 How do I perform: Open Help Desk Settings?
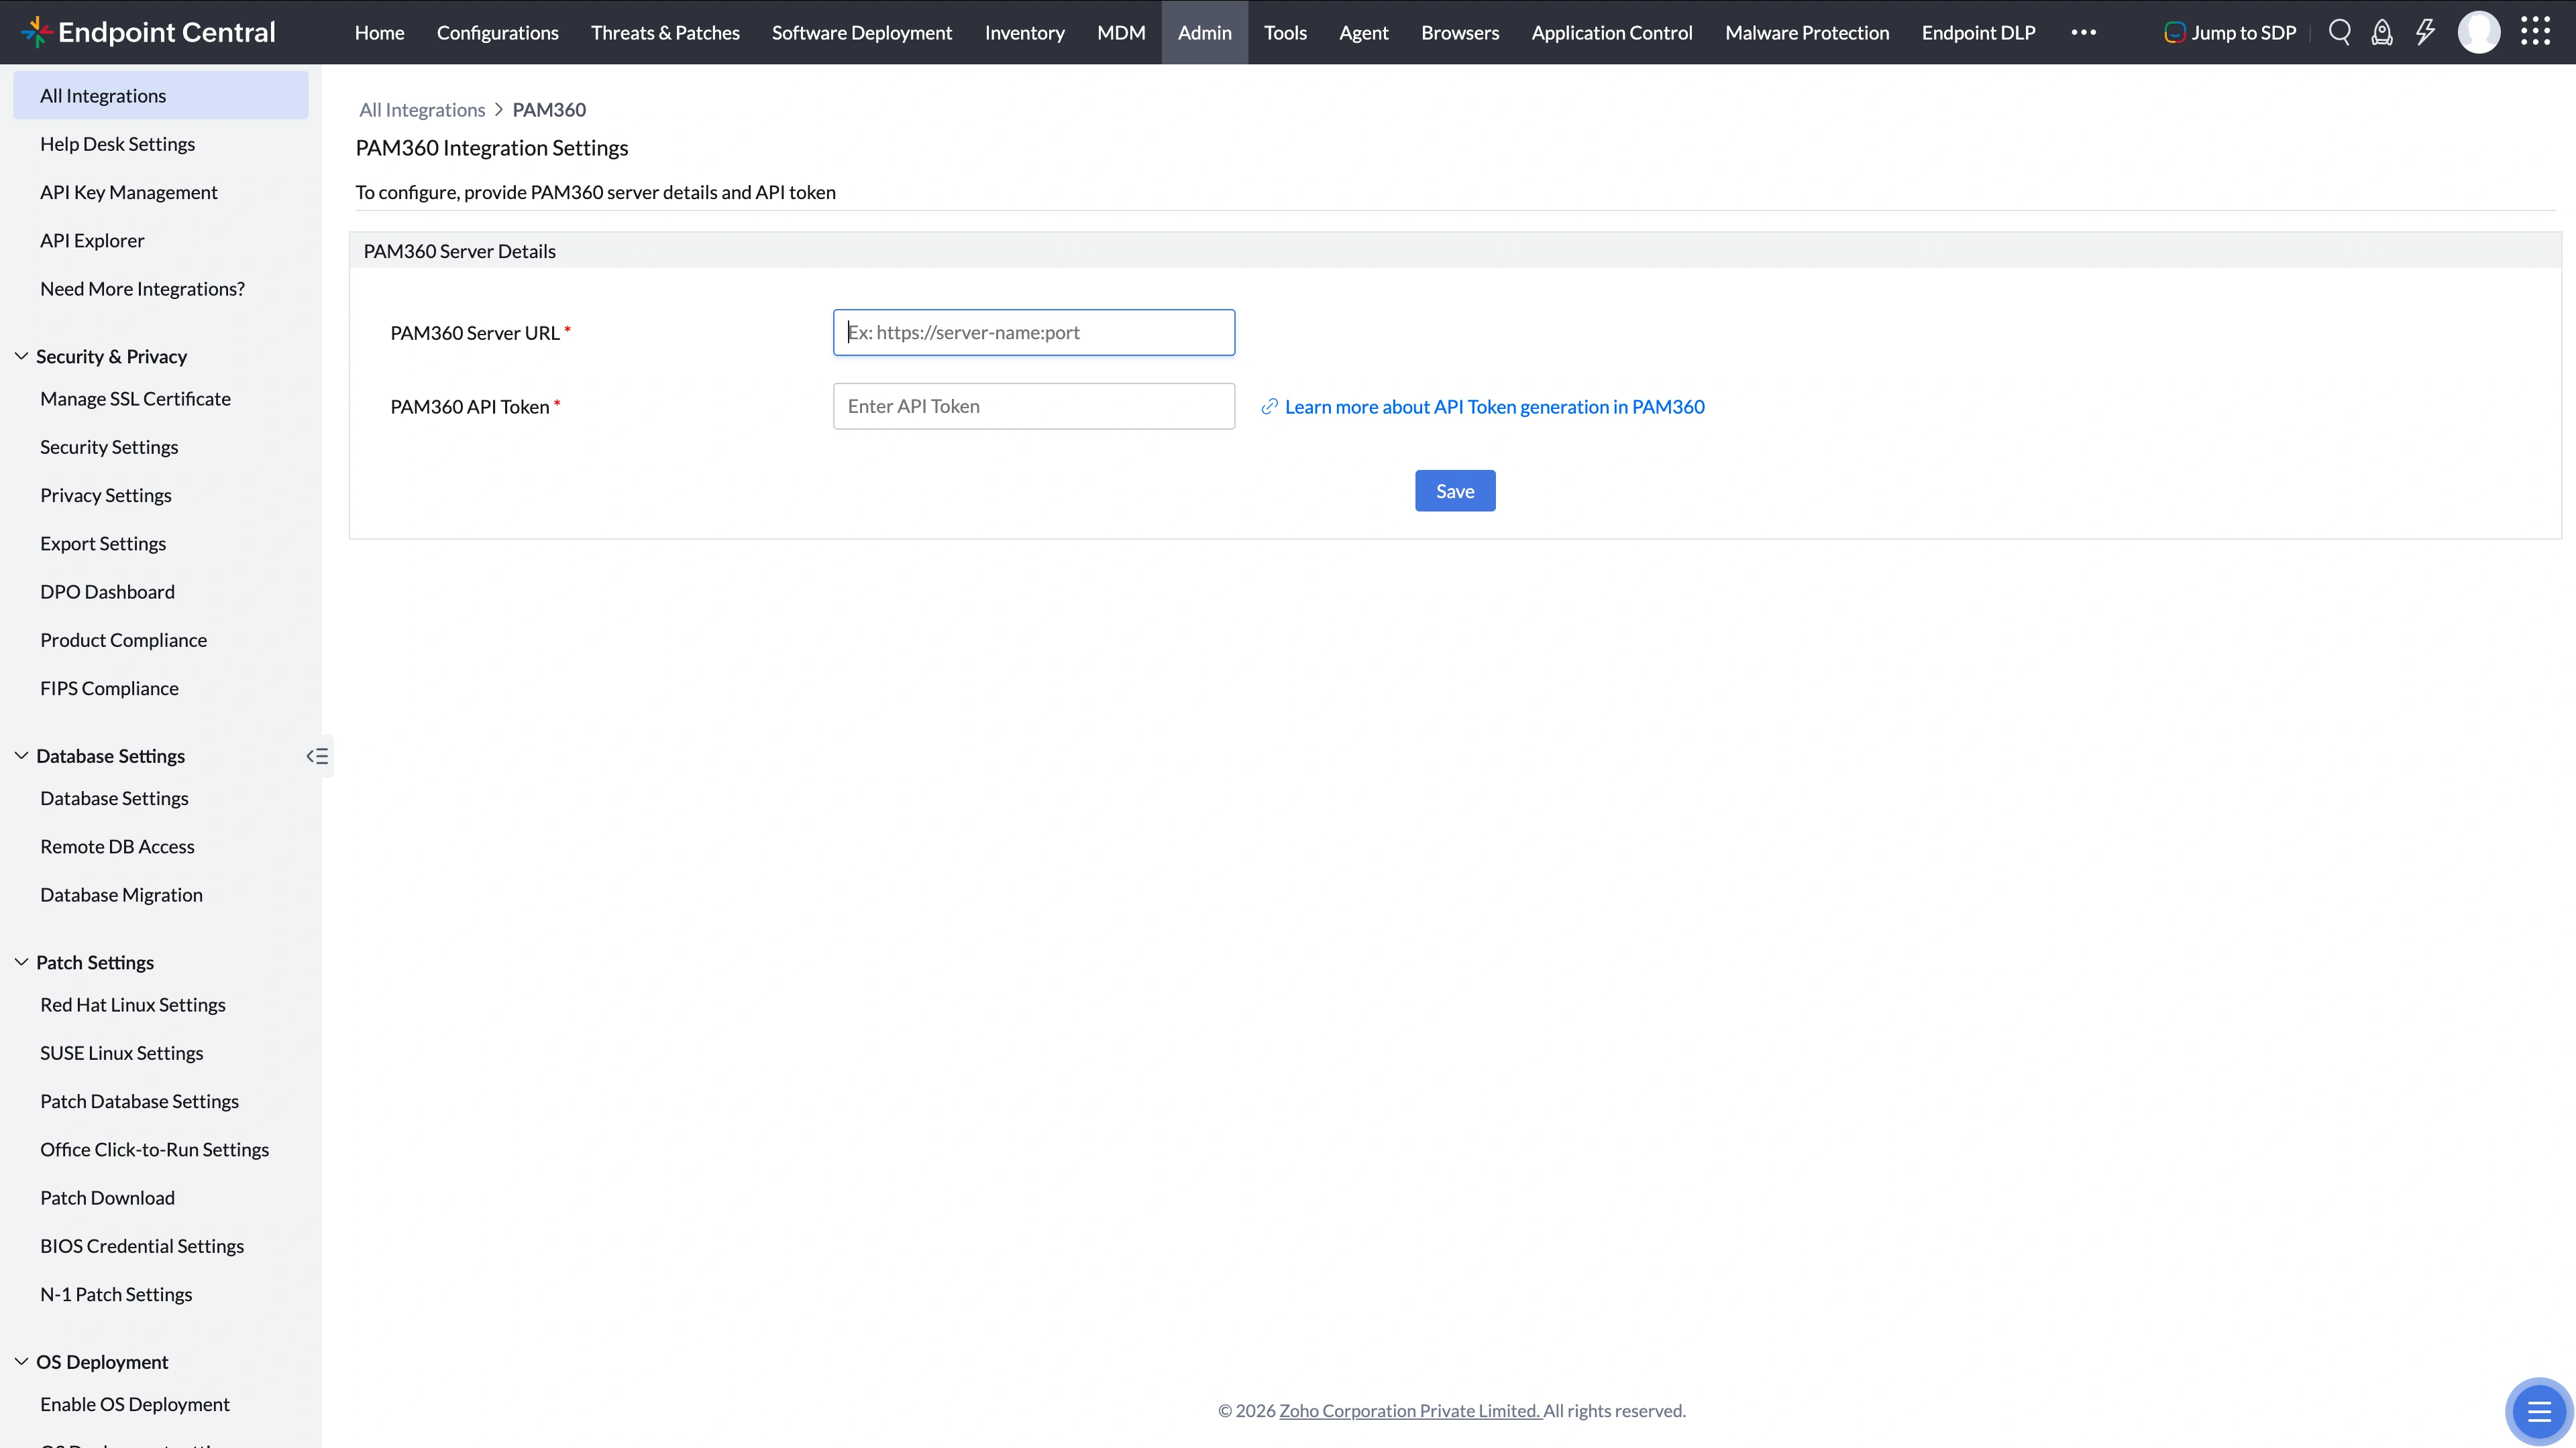coord(117,144)
